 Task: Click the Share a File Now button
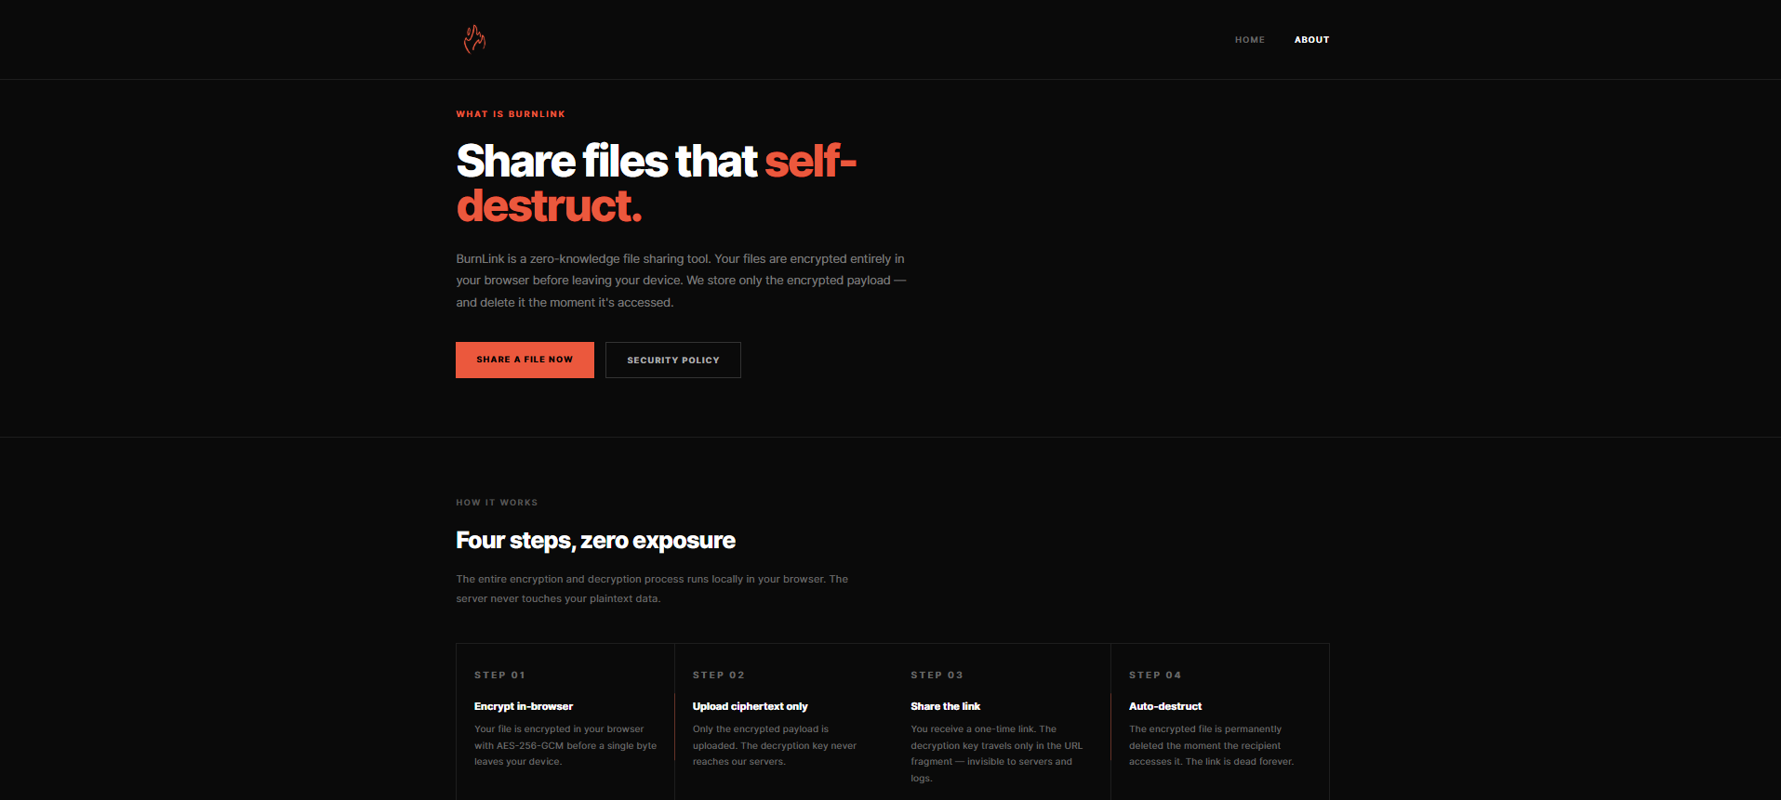point(525,360)
